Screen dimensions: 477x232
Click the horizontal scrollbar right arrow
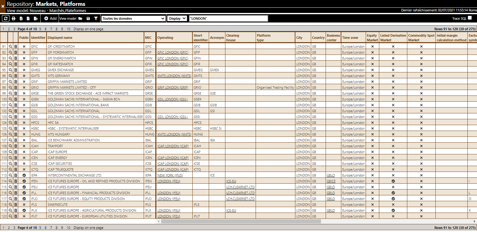[x=475, y=221]
